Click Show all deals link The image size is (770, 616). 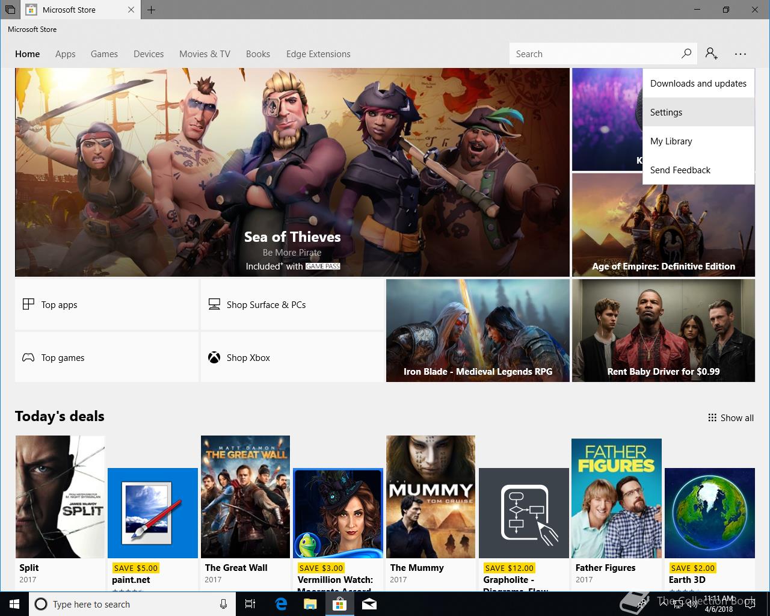[x=731, y=417]
